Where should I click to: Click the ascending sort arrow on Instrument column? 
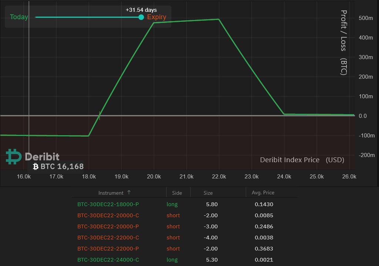[129, 192]
